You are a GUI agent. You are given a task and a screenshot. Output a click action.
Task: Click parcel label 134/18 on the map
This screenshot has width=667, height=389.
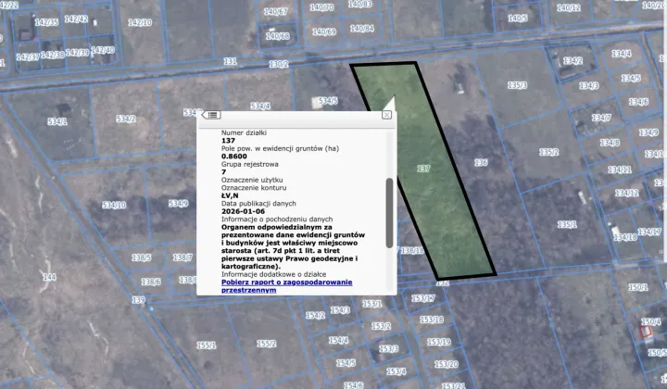point(625,237)
